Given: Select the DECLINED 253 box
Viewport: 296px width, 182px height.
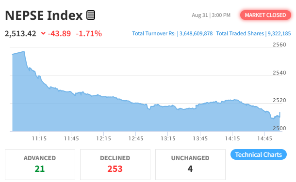Looking at the screenshot, I should pos(115,165).
